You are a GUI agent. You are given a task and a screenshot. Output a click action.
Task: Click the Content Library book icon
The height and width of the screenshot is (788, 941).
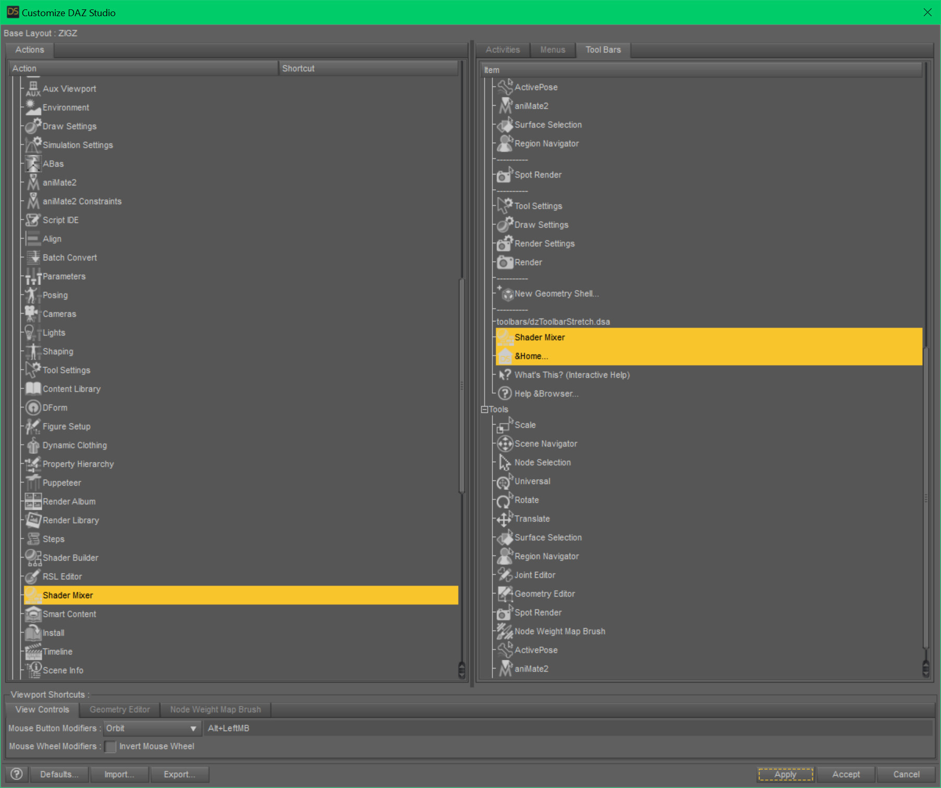pos(33,389)
